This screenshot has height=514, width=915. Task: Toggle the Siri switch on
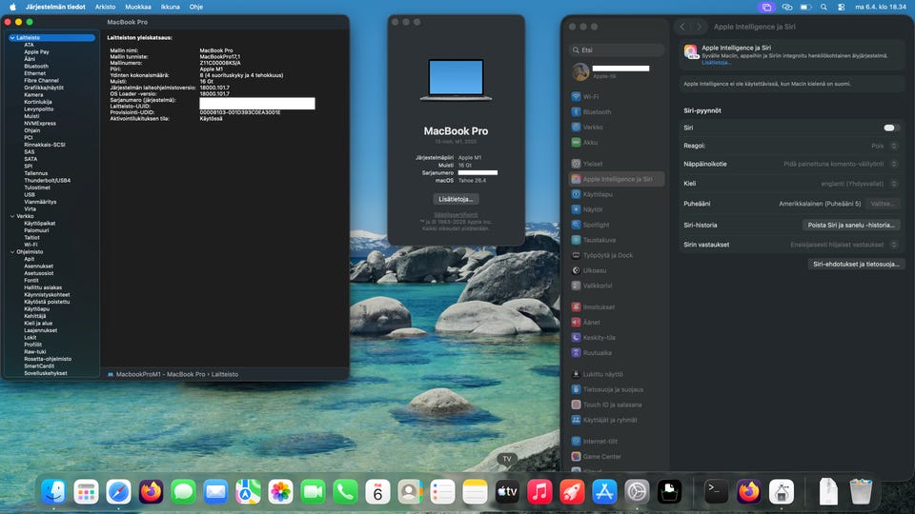890,128
